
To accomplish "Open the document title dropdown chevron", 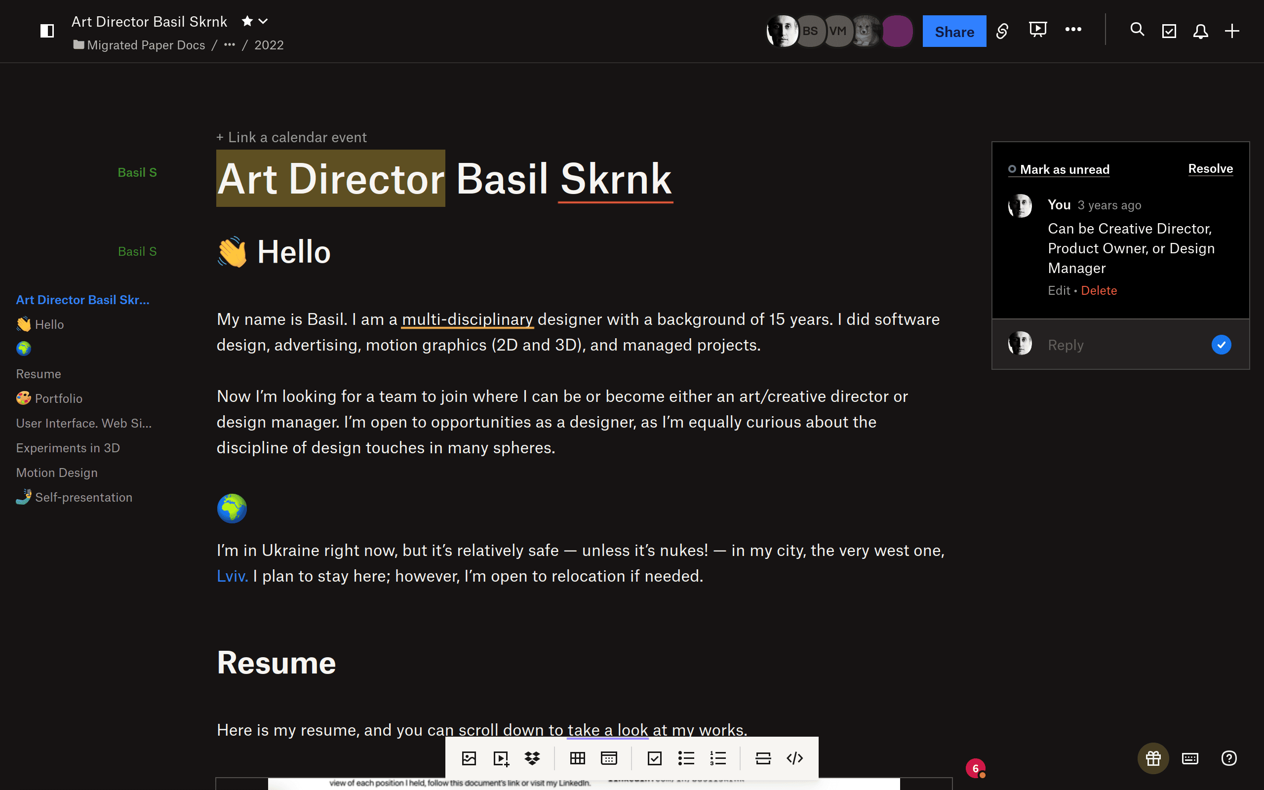I will point(263,21).
